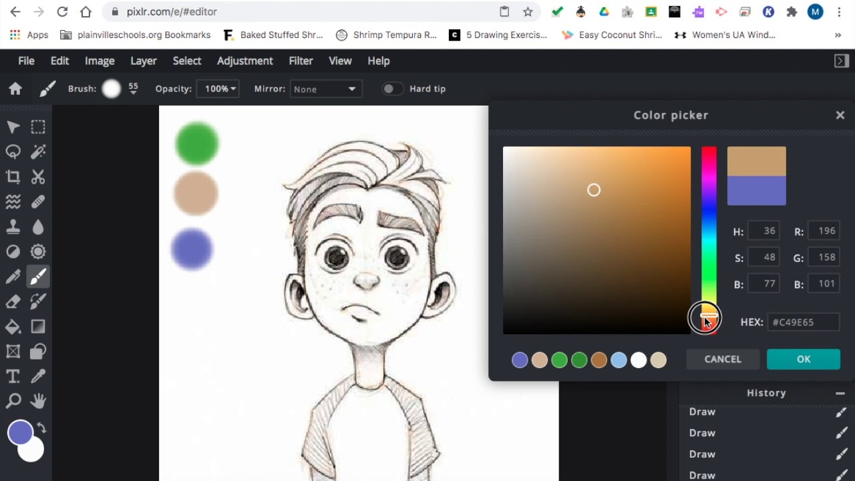
Task: Select the Eyedropper color picker tool
Action: [x=38, y=376]
